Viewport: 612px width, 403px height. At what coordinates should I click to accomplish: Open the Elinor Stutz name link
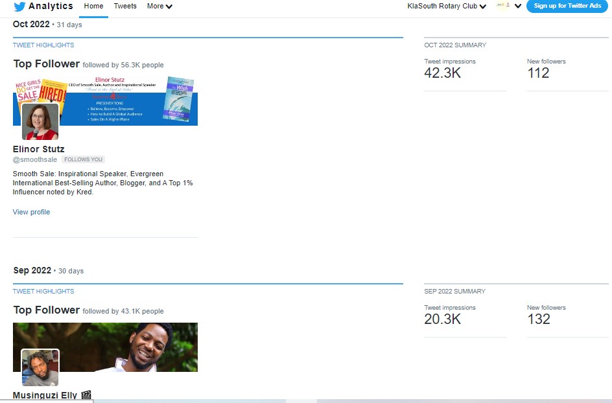[x=39, y=149]
